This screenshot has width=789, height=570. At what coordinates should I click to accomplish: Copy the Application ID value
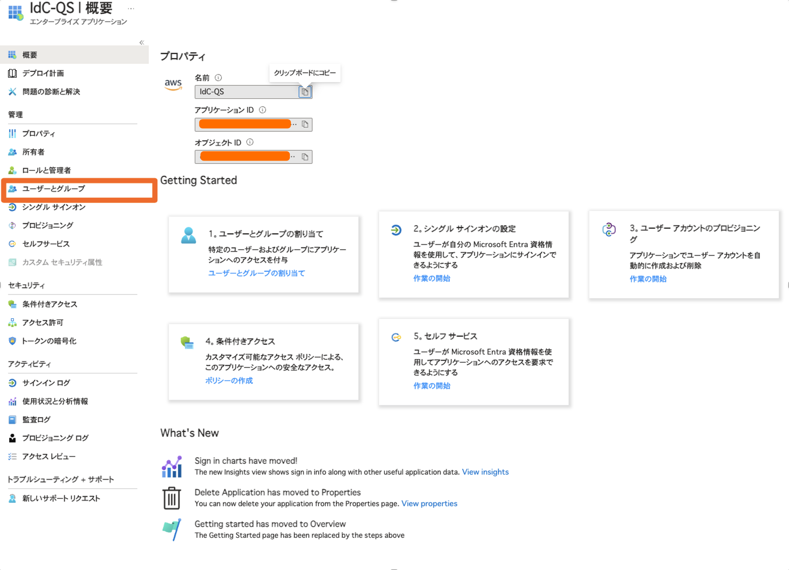pos(305,124)
